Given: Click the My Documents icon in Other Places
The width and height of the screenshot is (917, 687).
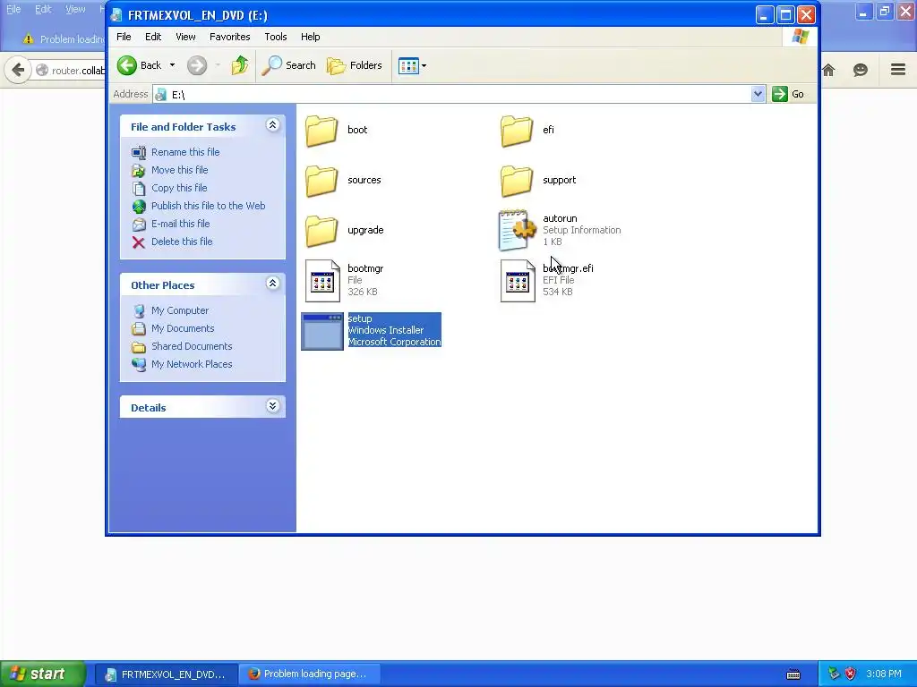Looking at the screenshot, I should [x=139, y=329].
